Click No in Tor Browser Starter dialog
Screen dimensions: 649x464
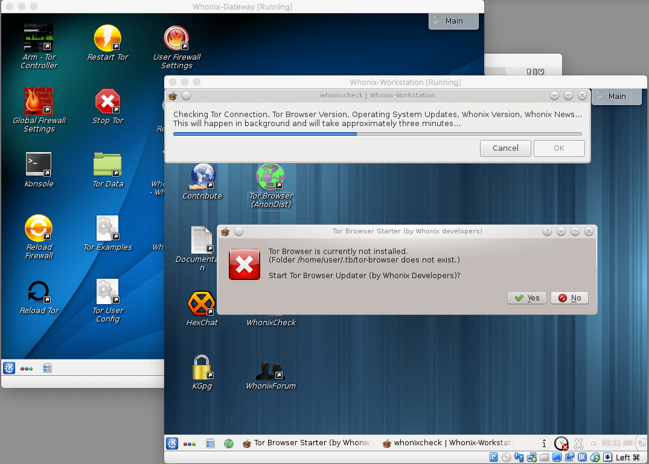(x=569, y=297)
